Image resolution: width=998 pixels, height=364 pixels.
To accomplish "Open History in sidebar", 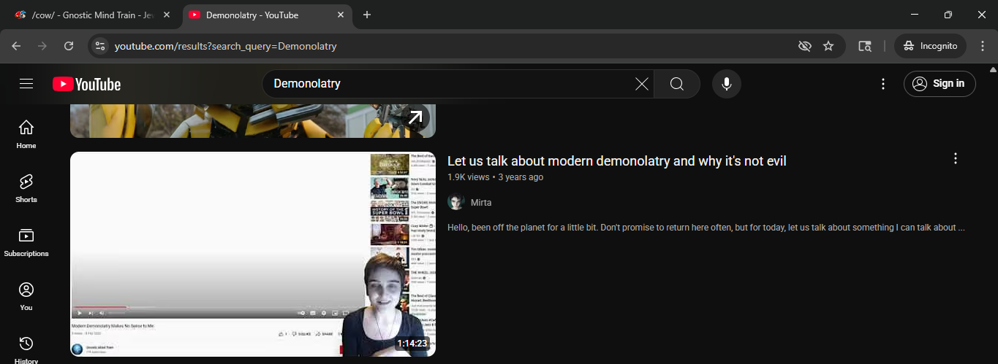I will (x=26, y=349).
